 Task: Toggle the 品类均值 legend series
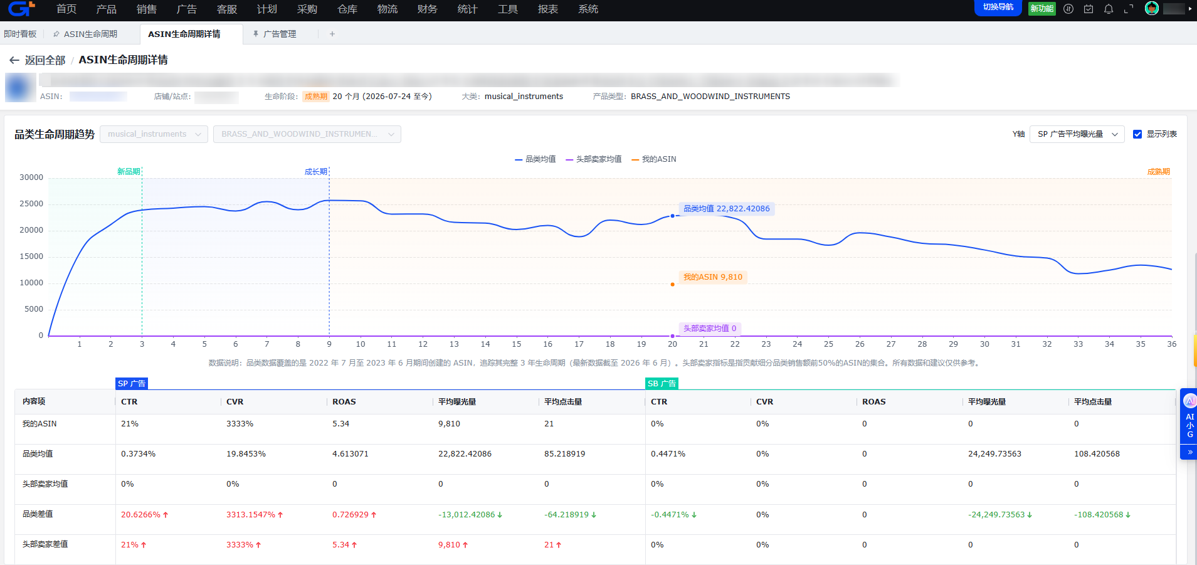click(535, 159)
